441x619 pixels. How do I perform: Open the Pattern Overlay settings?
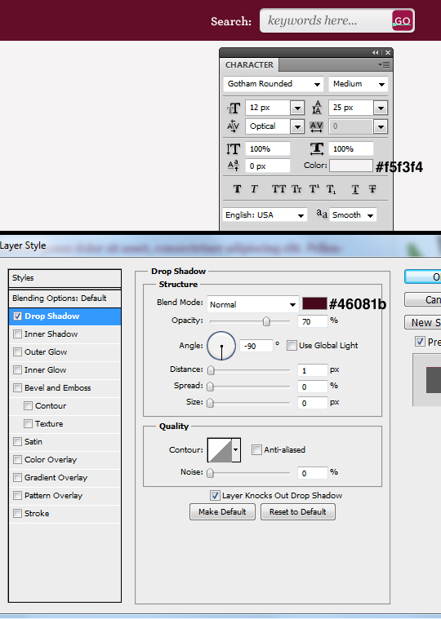pyautogui.click(x=53, y=495)
